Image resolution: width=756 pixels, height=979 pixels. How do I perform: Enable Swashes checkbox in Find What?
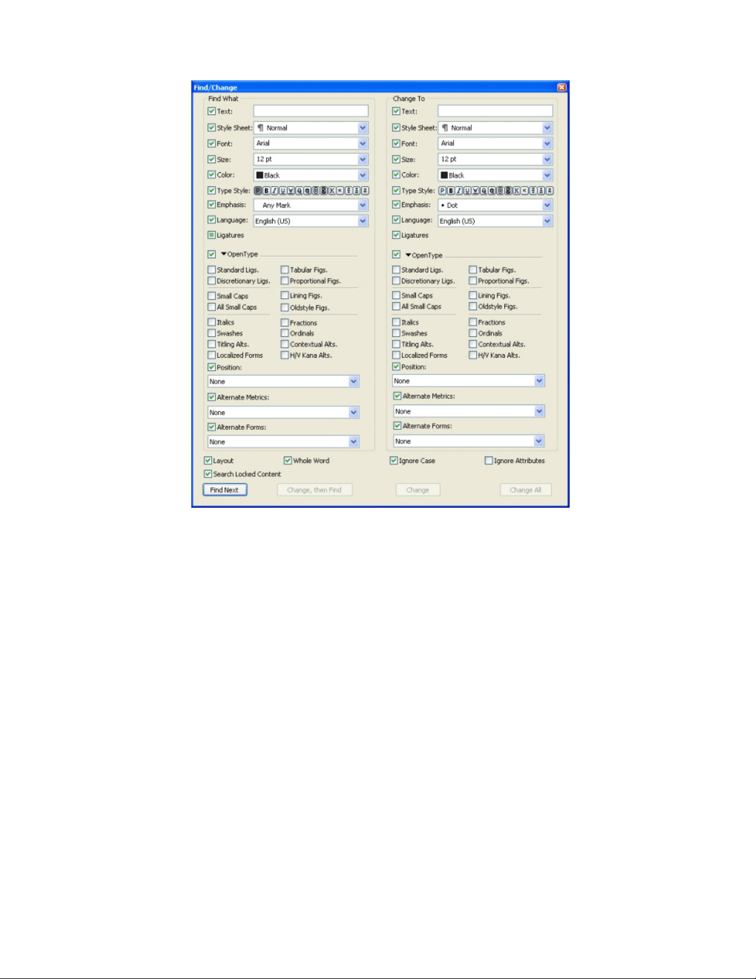[x=212, y=333]
